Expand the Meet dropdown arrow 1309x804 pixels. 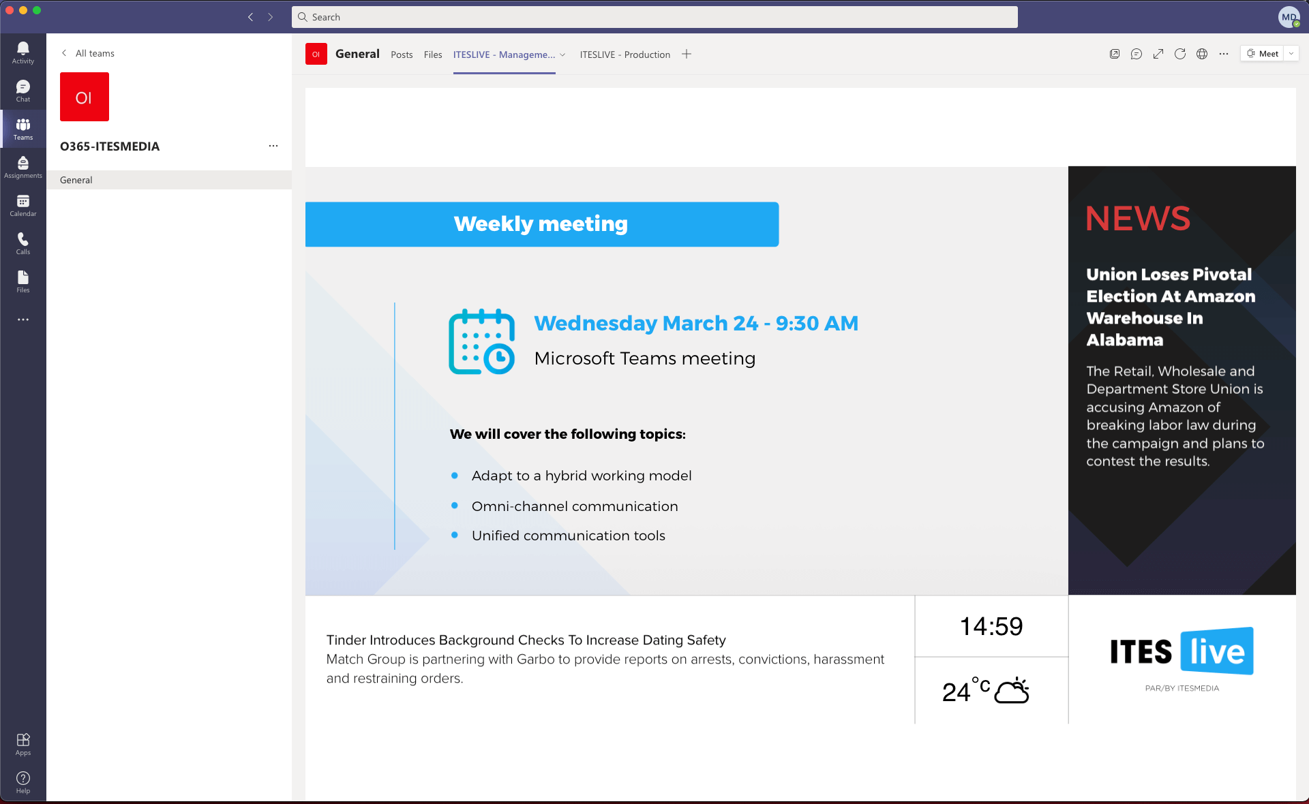pyautogui.click(x=1291, y=54)
